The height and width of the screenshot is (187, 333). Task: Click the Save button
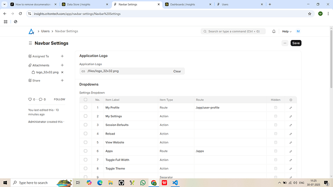(x=296, y=43)
